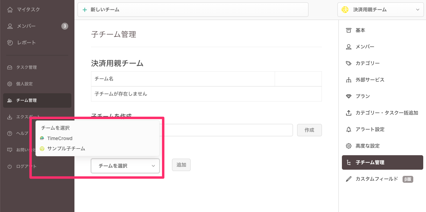
Task: Expand the 決済用親チーム team switcher dropdown
Action: click(x=381, y=10)
